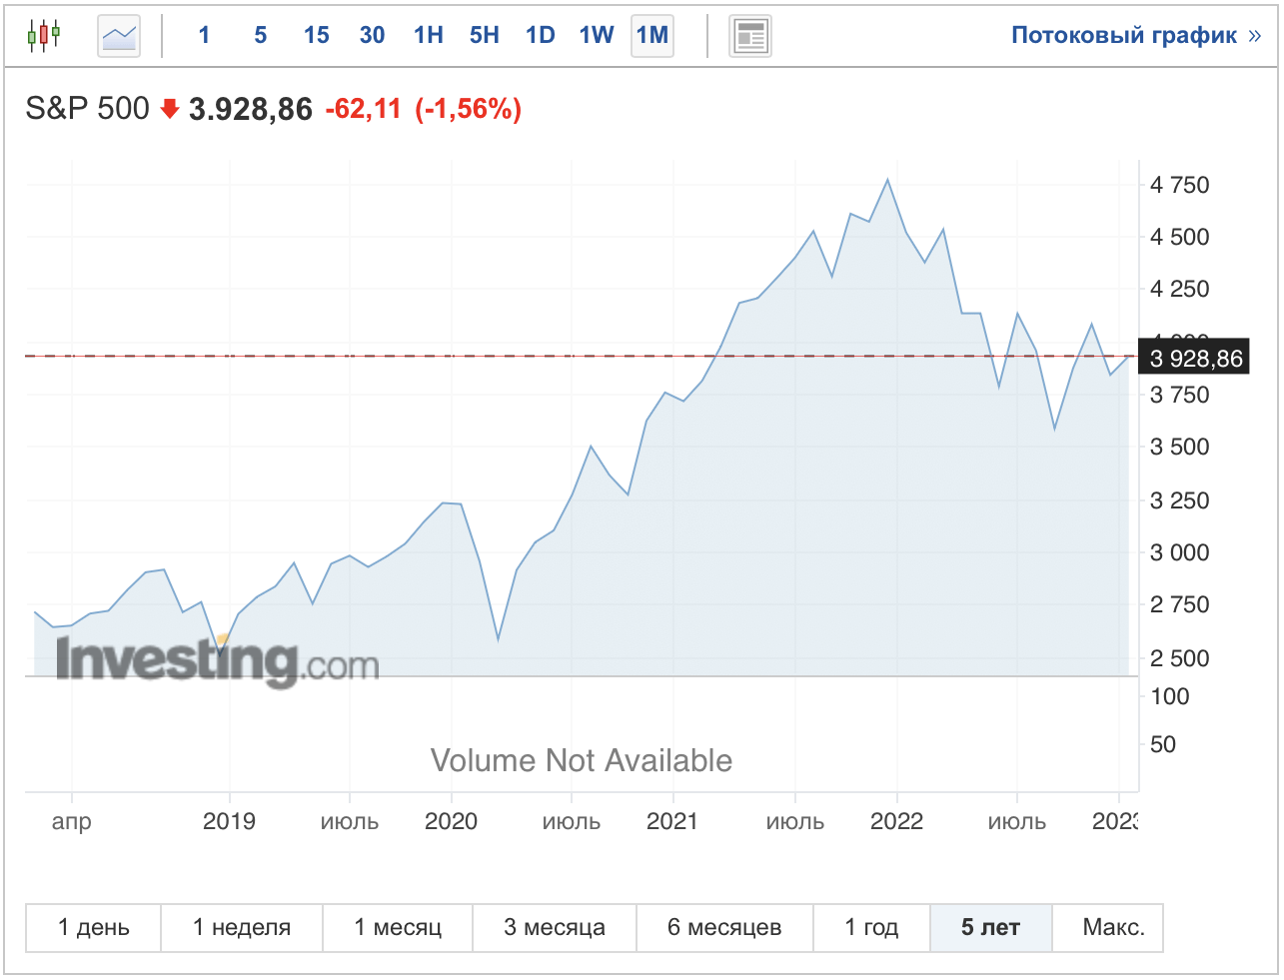Show the 1 день range tab
This screenshot has height=980, width=1284.
pos(94,928)
